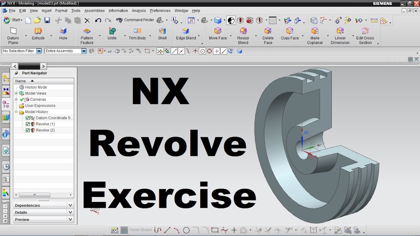Click the Measure Distance ruler icon
Image resolution: width=420 pixels, height=236 pixels.
374,20
